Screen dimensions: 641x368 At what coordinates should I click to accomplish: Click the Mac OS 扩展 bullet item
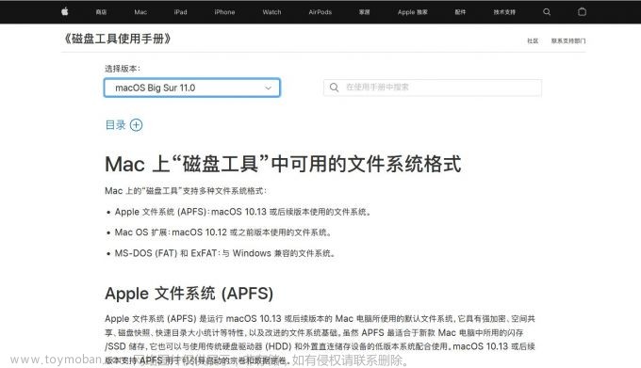pos(223,232)
